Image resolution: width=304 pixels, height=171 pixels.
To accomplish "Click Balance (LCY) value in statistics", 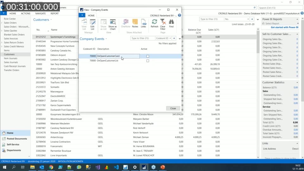I will point(295,87).
